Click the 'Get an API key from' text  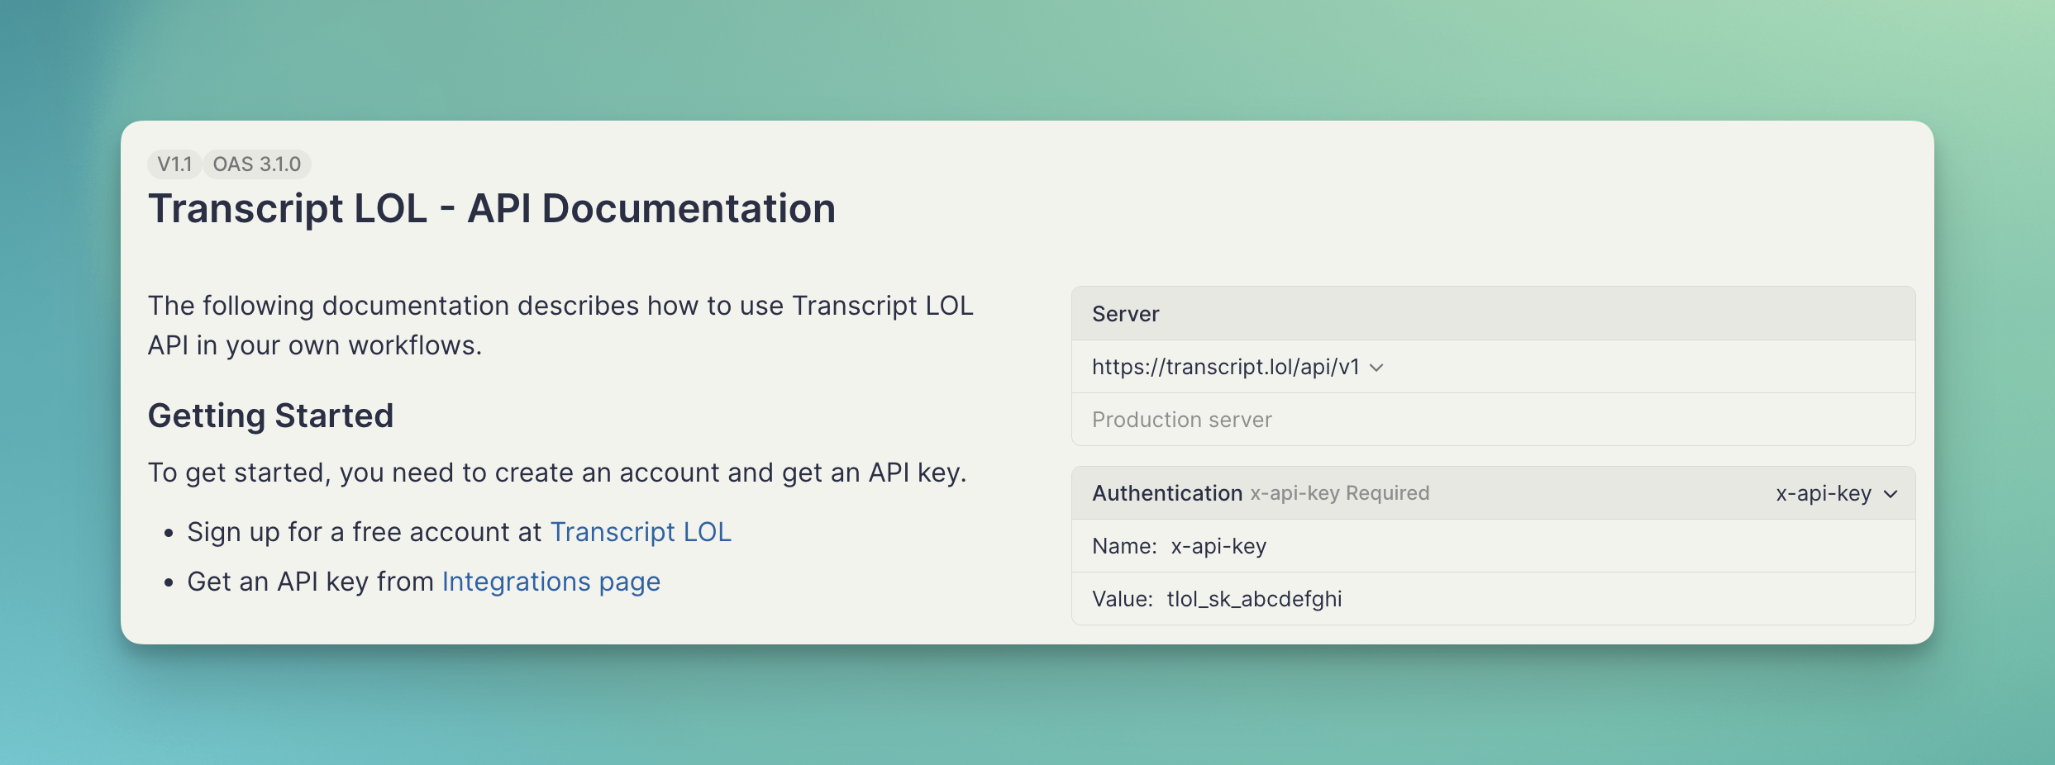pyautogui.click(x=310, y=582)
